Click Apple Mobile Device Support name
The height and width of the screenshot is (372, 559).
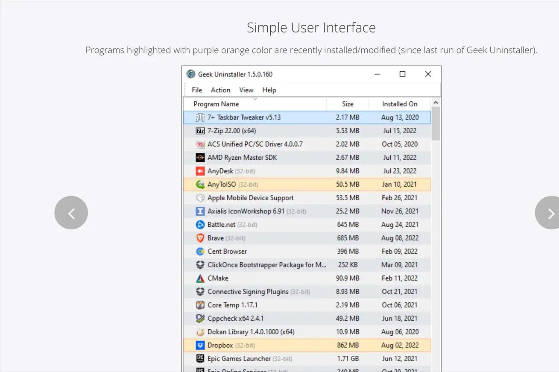click(x=250, y=198)
